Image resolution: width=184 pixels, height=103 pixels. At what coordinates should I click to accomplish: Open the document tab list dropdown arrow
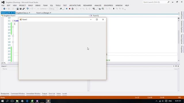pos(179,13)
